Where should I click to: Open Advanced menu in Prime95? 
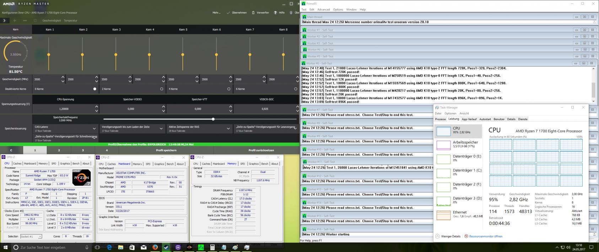coord(323,10)
